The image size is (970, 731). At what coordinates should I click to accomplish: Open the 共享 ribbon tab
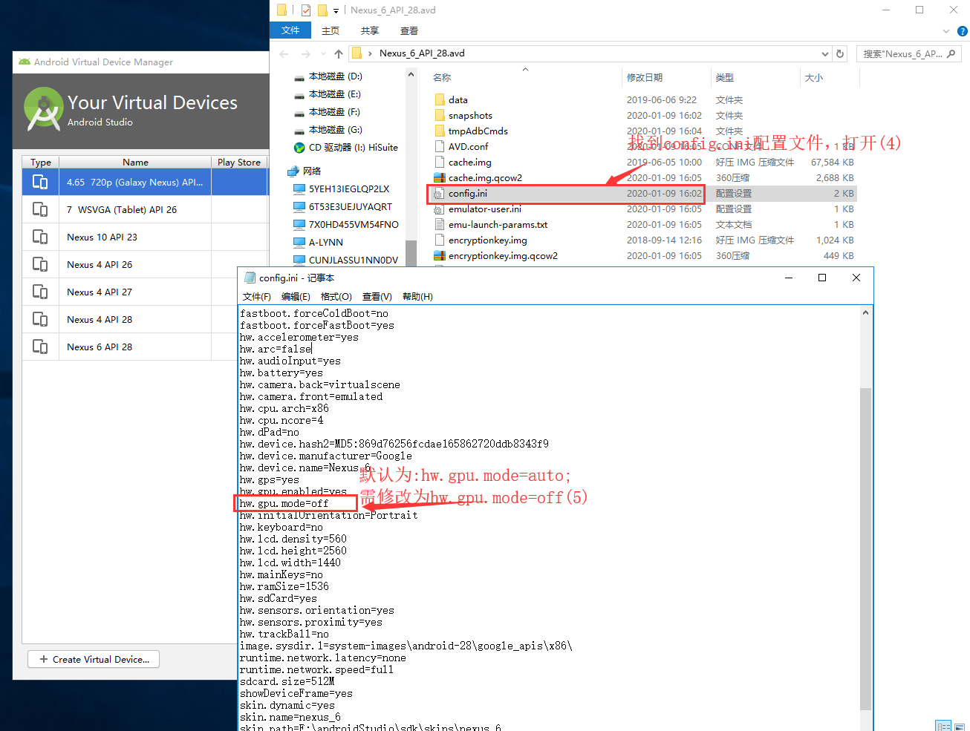coord(370,31)
